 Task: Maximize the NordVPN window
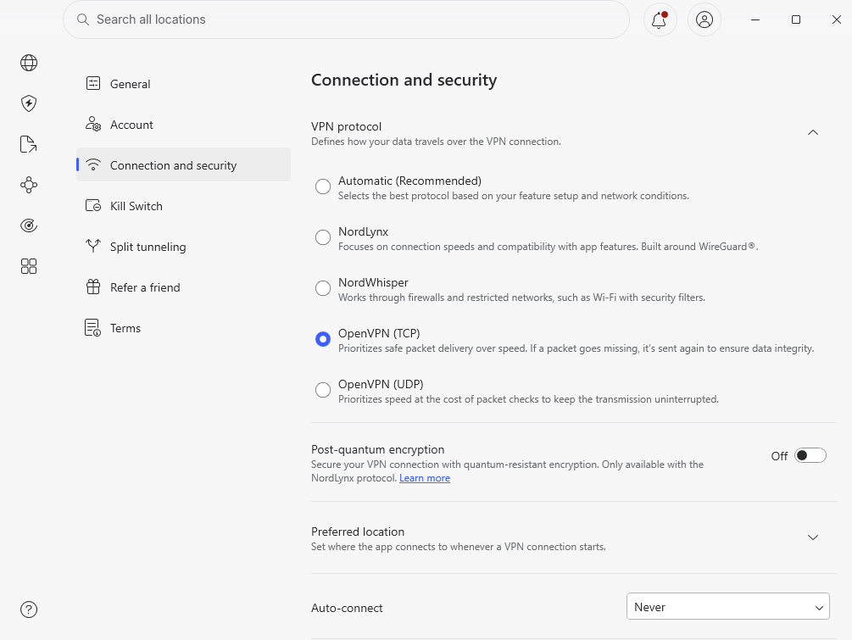(x=796, y=19)
